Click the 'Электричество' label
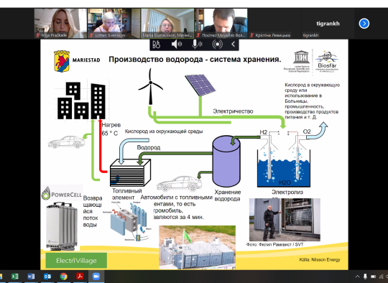Image resolution: width=388 pixels, height=283 pixels. pos(233,111)
